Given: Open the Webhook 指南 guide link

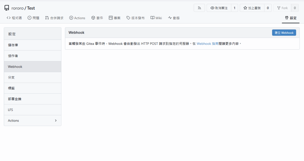Looking at the screenshot, I should point(207,44).
